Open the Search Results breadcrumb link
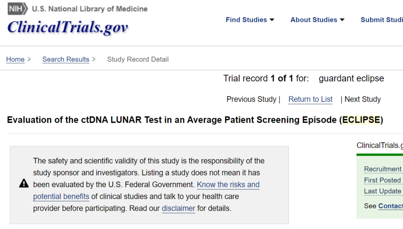The height and width of the screenshot is (229, 403). (x=66, y=59)
